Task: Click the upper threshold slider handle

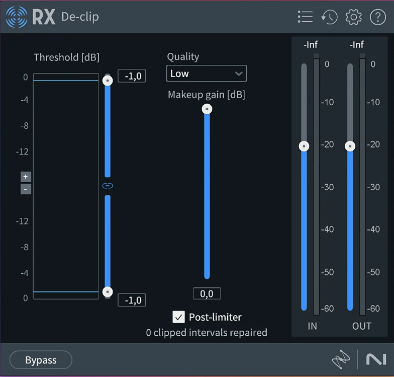Action: click(107, 80)
